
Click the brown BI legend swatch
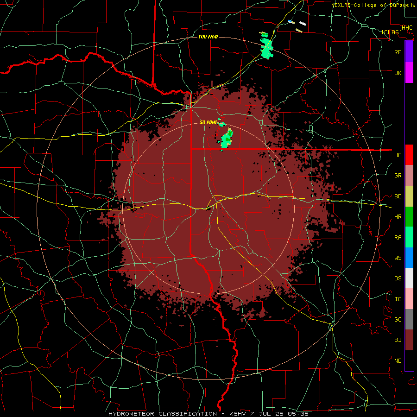tap(409, 340)
